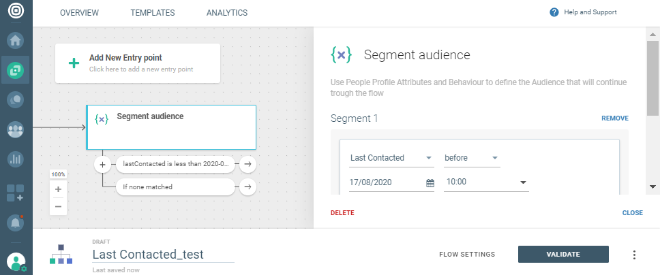Open the calendar date picker icon
The image size is (660, 275).
point(430,182)
